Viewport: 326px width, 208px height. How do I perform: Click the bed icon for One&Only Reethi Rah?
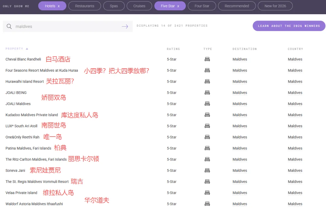tap(207, 137)
